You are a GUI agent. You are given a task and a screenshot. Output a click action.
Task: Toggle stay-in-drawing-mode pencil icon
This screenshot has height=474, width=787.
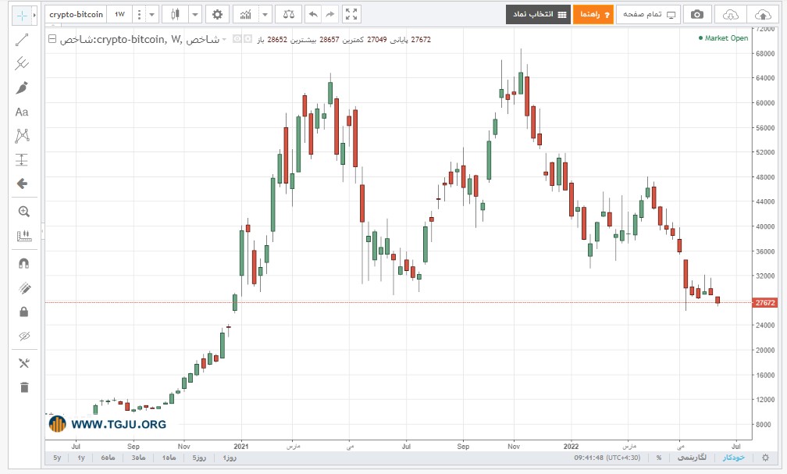[23, 287]
